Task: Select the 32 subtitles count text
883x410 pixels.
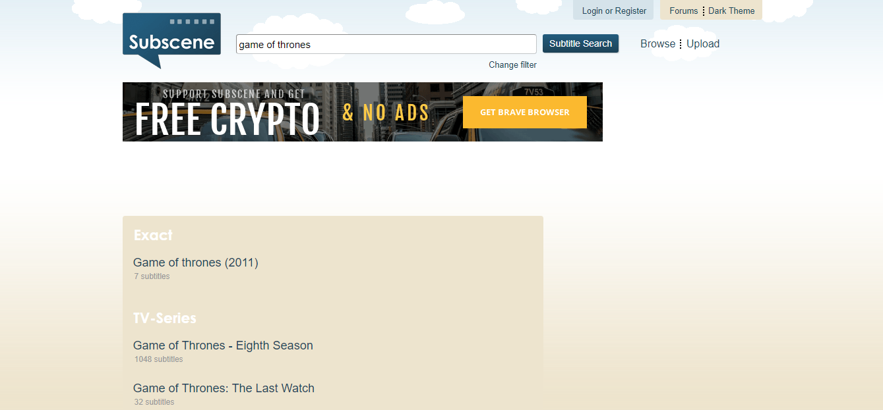Action: [x=154, y=402]
